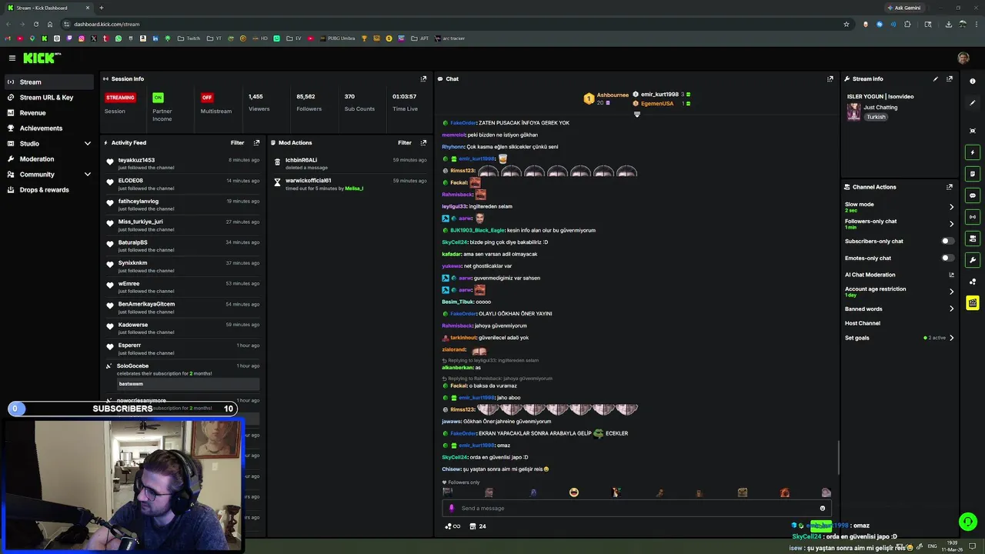Pop out the Chat panel
This screenshot has height=554, width=985.
830,78
